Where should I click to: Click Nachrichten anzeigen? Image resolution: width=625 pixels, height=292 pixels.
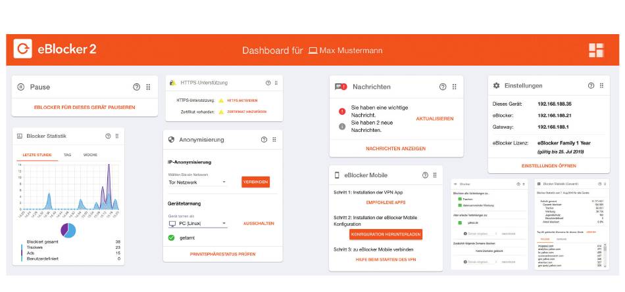(396, 149)
